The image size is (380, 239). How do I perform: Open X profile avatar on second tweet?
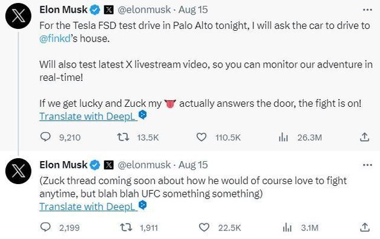18,171
